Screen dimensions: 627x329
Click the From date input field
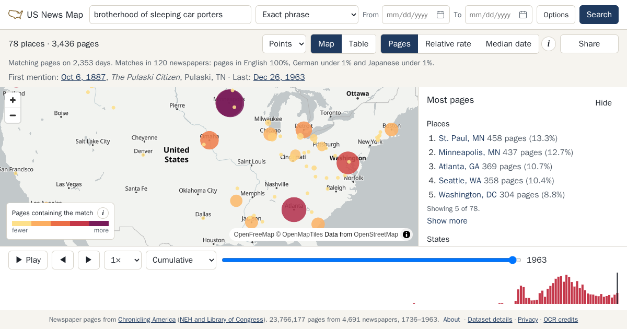[416, 15]
